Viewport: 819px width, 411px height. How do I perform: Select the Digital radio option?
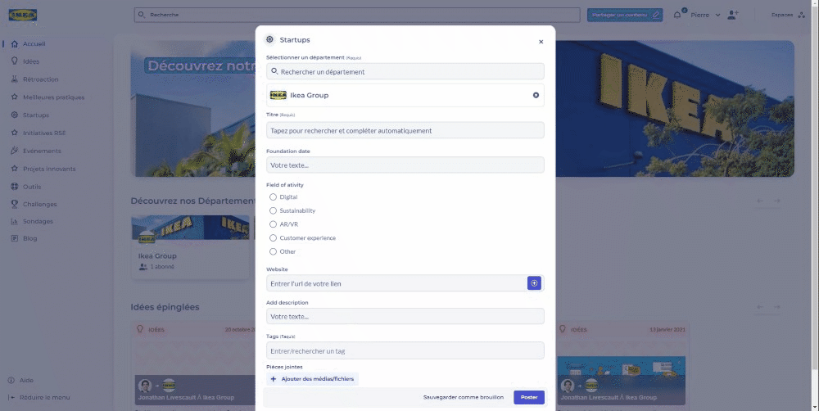click(x=274, y=197)
